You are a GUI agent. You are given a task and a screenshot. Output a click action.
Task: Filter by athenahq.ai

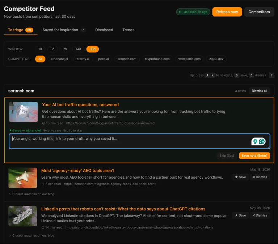coord(59,59)
